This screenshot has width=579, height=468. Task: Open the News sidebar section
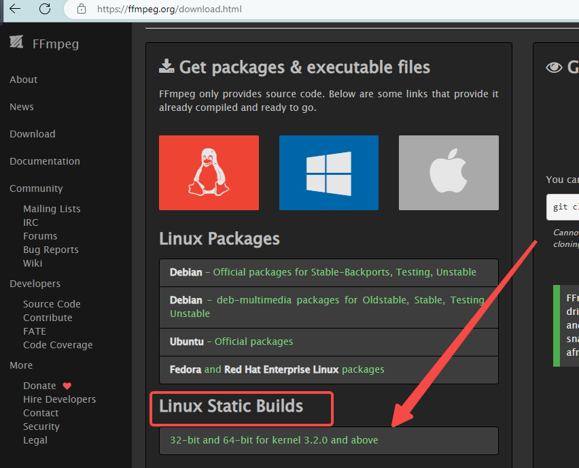21,107
